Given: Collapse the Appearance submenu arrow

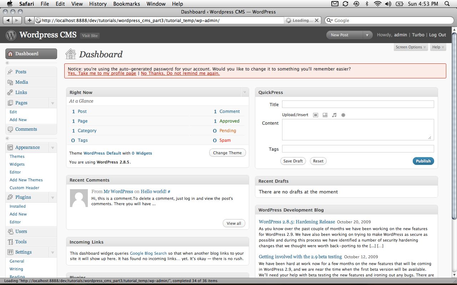Looking at the screenshot, I should tap(52, 147).
